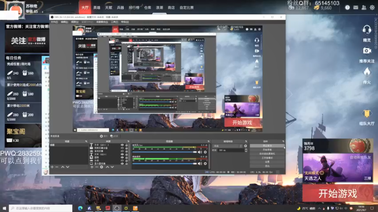Adjust the second audio track volume slider
The height and width of the screenshot is (212, 378).
pyautogui.click(x=164, y=163)
